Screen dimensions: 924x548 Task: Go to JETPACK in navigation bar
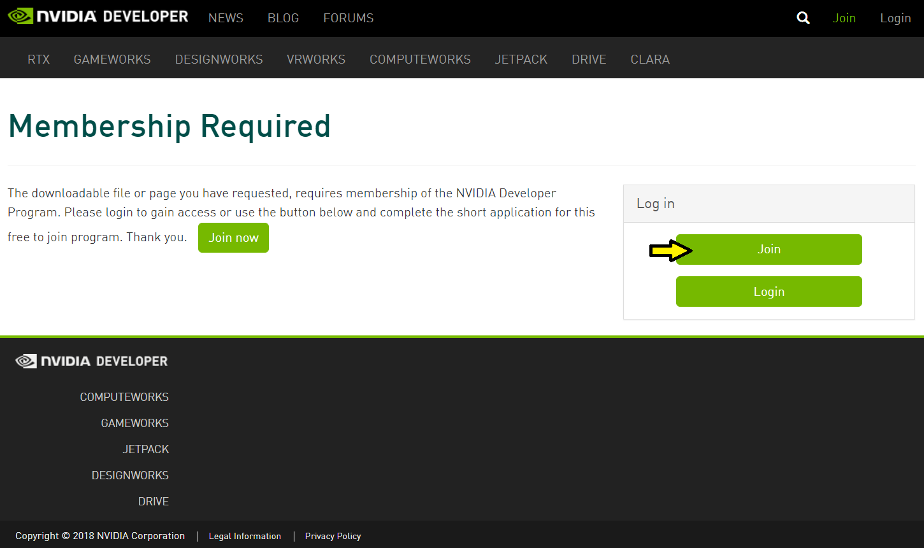(521, 59)
